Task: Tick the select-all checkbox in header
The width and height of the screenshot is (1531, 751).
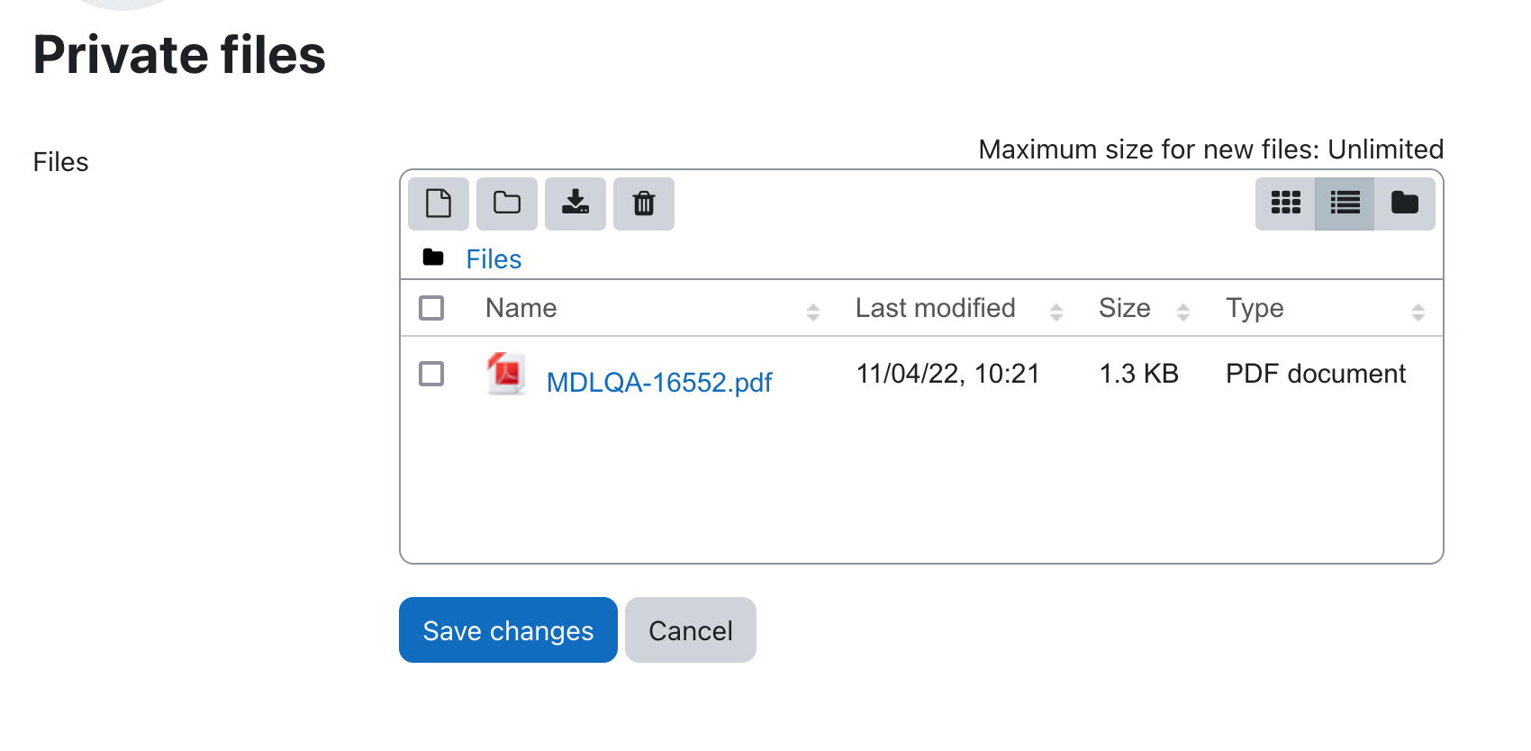Action: click(431, 308)
